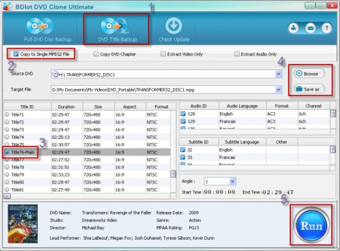Viewport: 340px width, 251px height.
Task: Click the Subtitle Language column header
Action: tap(242, 142)
